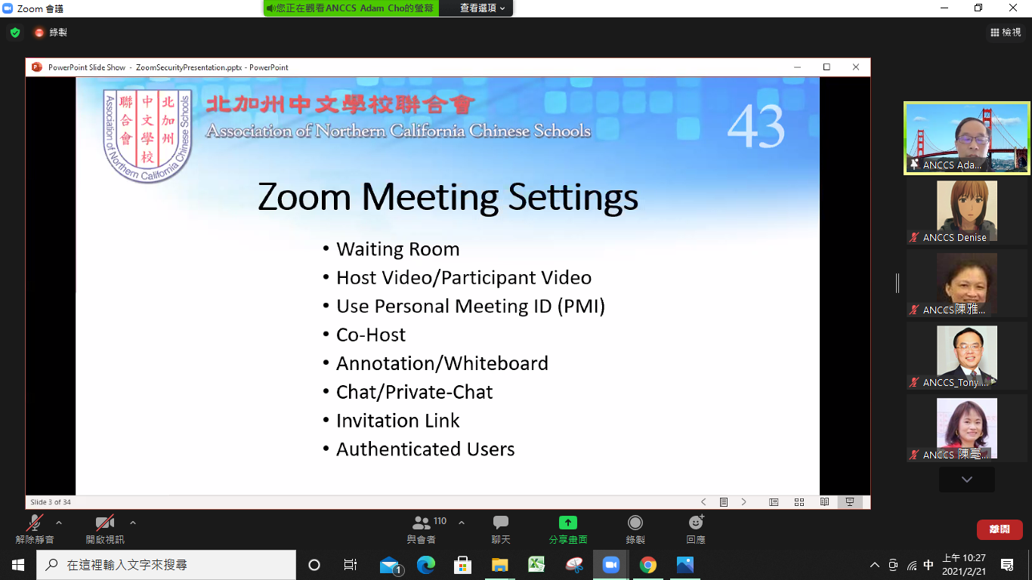Viewport: 1032px width, 580px height.
Task: Open Chrome from the taskbar
Action: [x=647, y=564]
